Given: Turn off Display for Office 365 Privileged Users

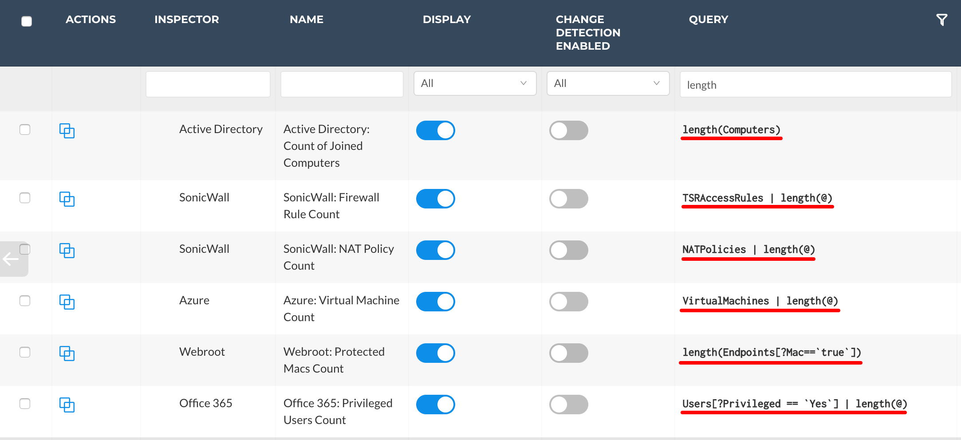Looking at the screenshot, I should click(436, 405).
